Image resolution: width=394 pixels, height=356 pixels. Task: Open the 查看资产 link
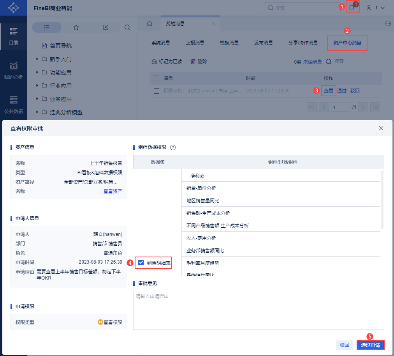(113, 191)
